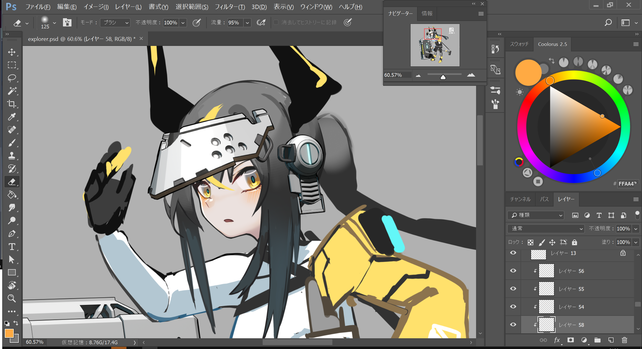
Task: Select the Brush tool
Action: pyautogui.click(x=12, y=143)
